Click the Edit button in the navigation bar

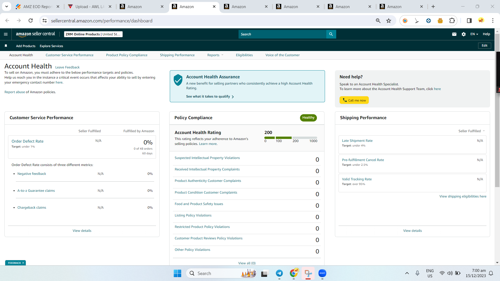click(x=485, y=46)
